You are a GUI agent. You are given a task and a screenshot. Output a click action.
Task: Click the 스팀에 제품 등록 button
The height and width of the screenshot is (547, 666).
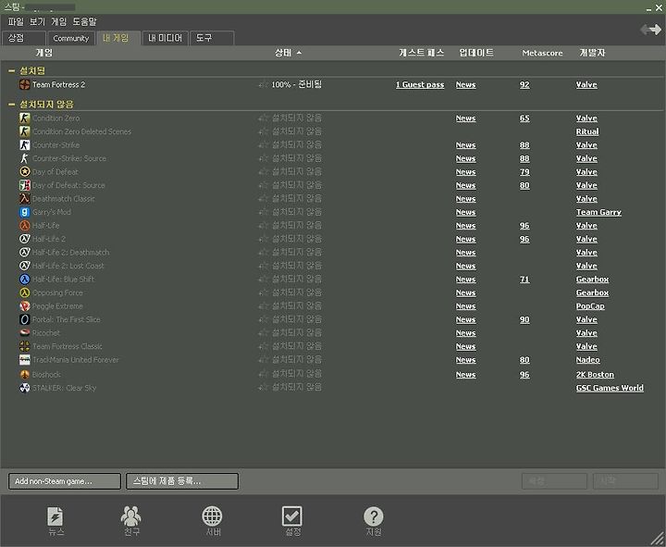(x=182, y=481)
